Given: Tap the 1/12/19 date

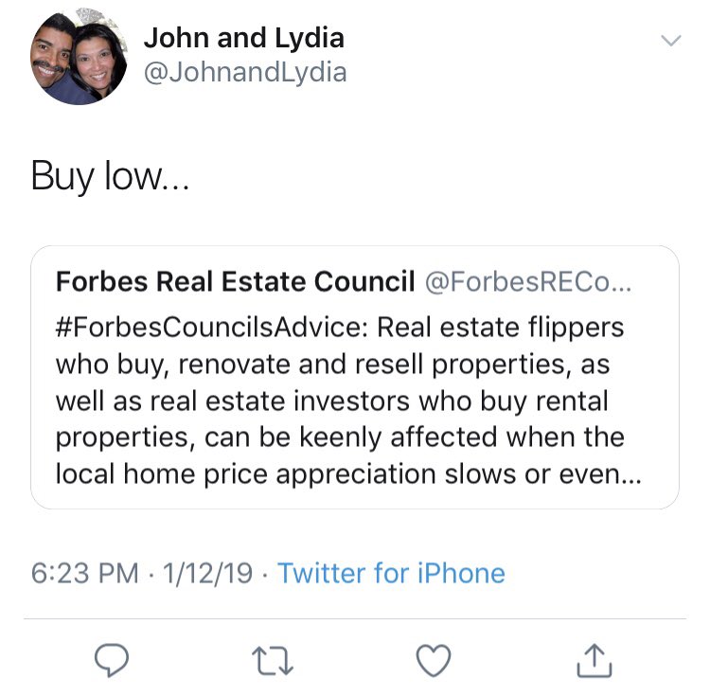Looking at the screenshot, I should (x=207, y=573).
